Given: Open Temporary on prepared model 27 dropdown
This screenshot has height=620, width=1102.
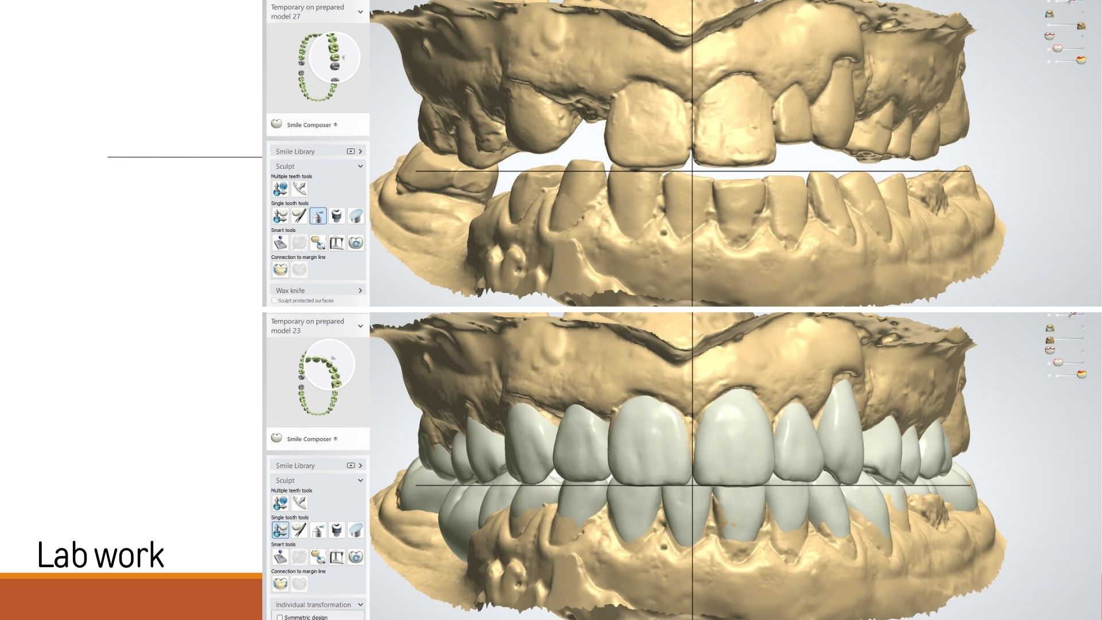Looking at the screenshot, I should pyautogui.click(x=360, y=12).
